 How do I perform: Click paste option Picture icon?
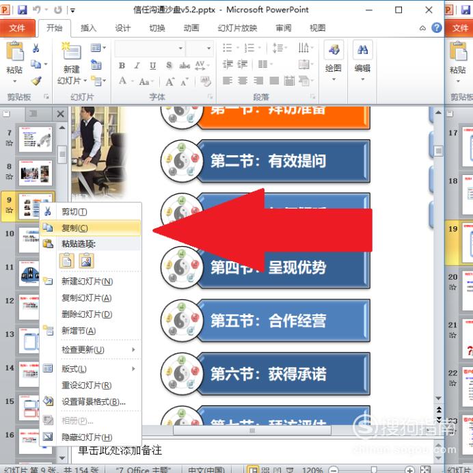click(x=86, y=261)
